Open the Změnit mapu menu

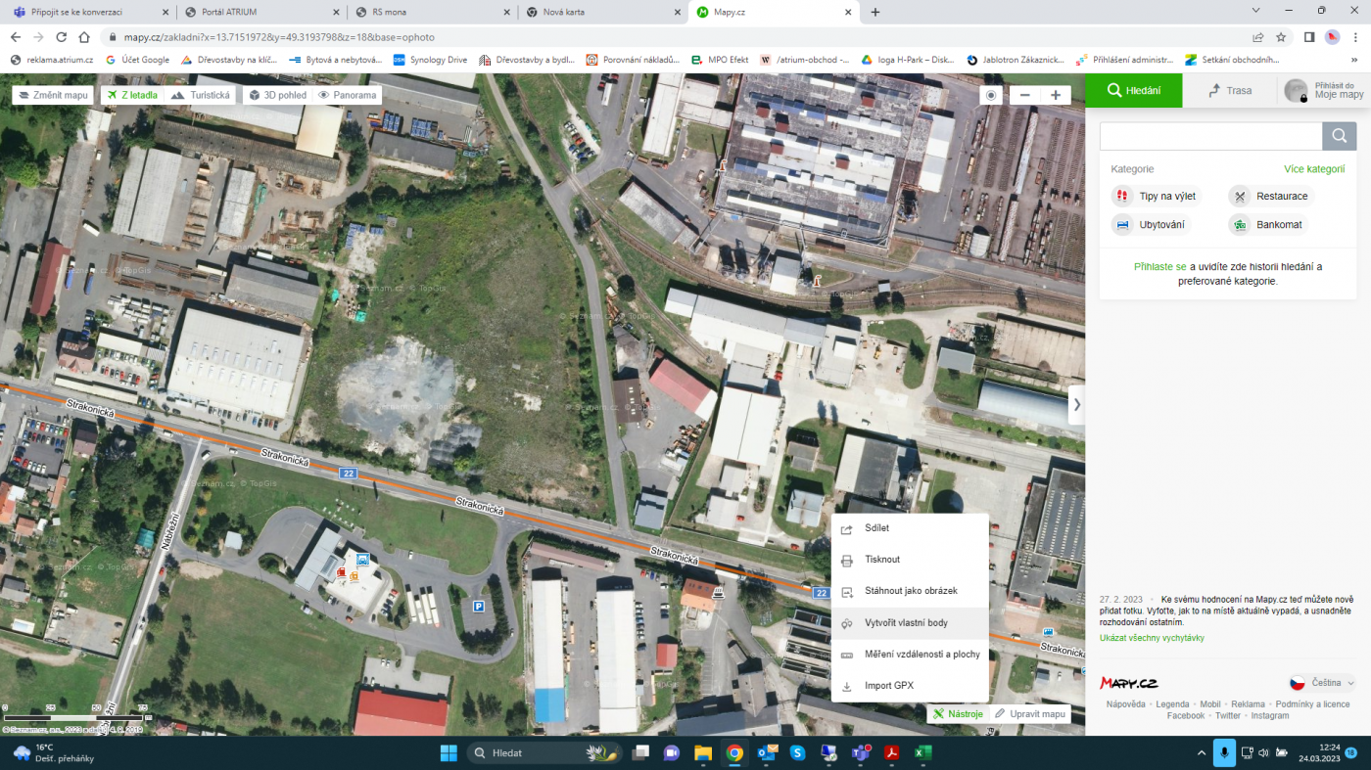(54, 95)
